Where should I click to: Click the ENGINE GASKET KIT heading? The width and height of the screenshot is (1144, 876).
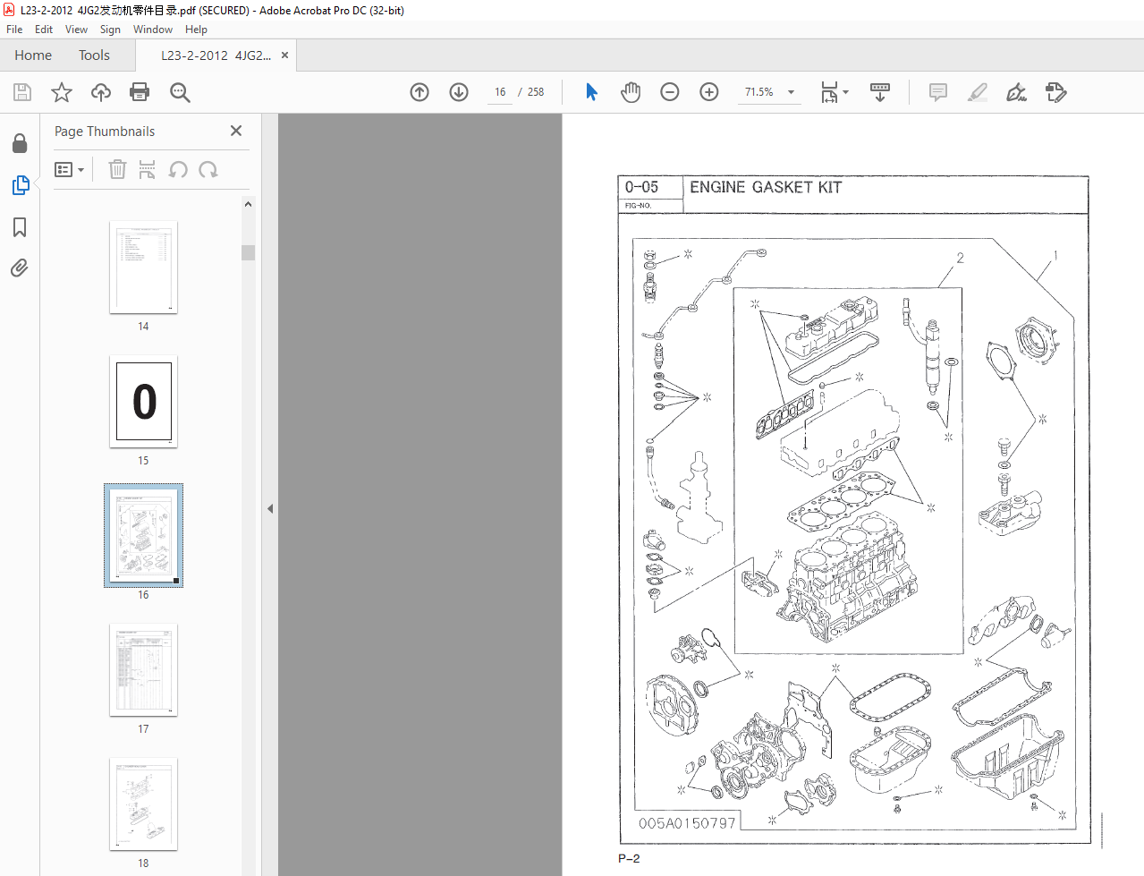coord(766,187)
